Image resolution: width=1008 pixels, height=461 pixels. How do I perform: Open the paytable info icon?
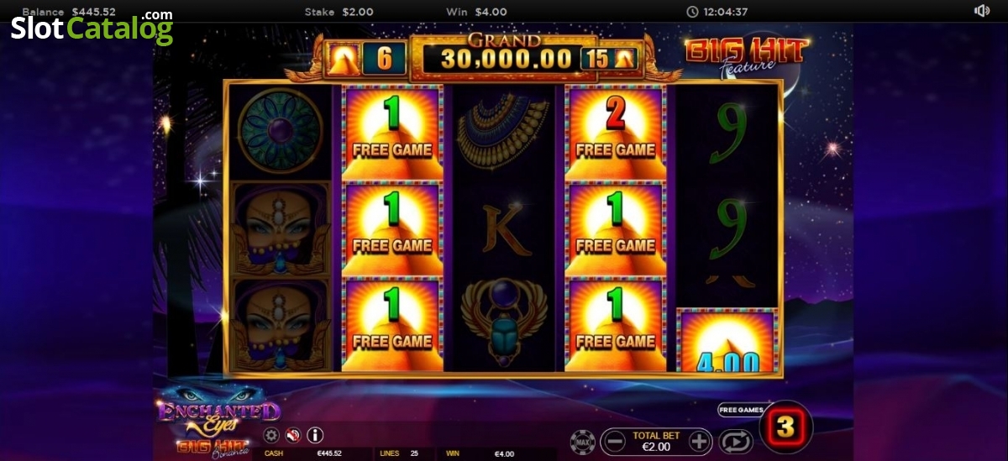(x=316, y=435)
